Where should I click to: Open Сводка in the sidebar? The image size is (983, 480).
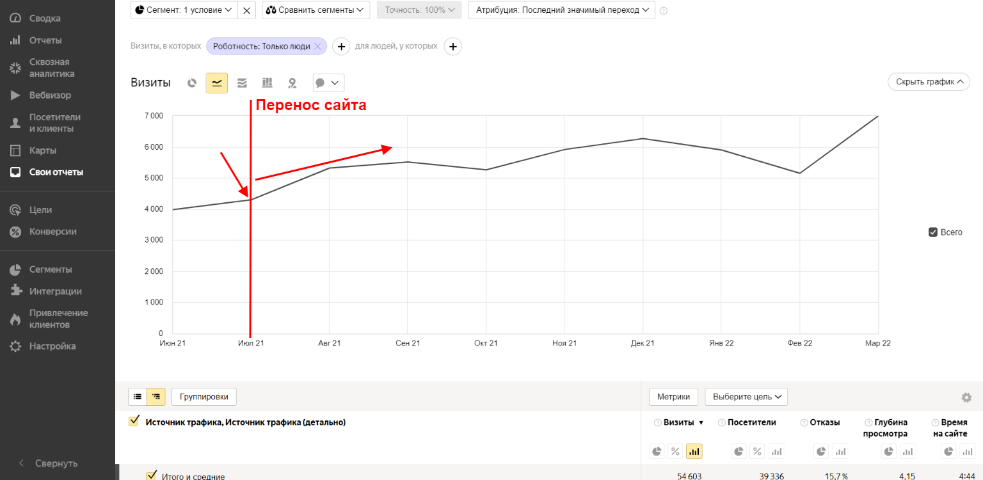point(45,19)
